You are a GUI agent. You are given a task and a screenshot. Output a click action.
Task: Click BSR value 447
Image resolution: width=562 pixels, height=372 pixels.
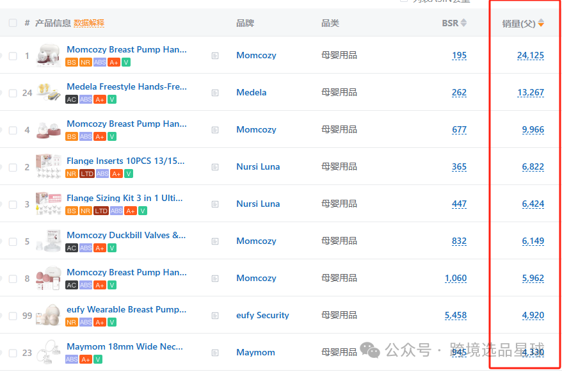click(x=459, y=204)
